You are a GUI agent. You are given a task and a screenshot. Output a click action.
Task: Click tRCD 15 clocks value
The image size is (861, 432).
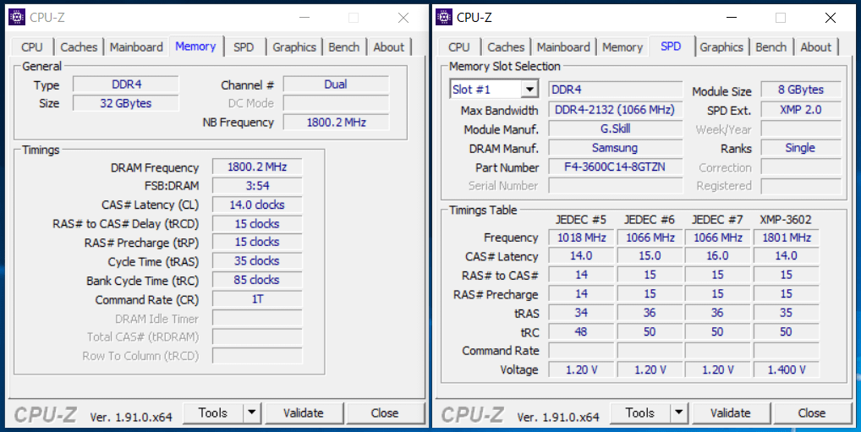coord(257,224)
